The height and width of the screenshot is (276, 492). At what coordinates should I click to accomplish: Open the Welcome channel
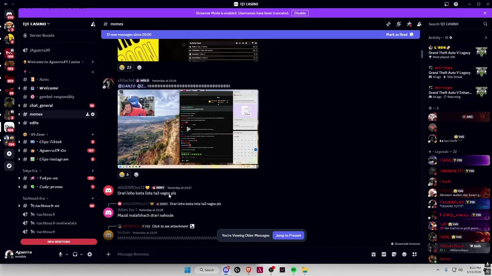[58, 88]
